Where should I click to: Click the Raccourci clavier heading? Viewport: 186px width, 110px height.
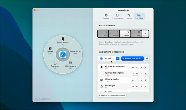click(107, 25)
